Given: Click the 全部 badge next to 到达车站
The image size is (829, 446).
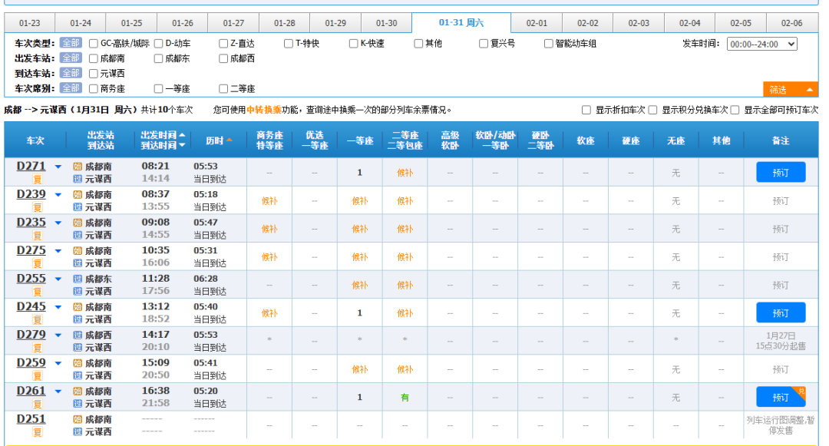Looking at the screenshot, I should click(70, 74).
